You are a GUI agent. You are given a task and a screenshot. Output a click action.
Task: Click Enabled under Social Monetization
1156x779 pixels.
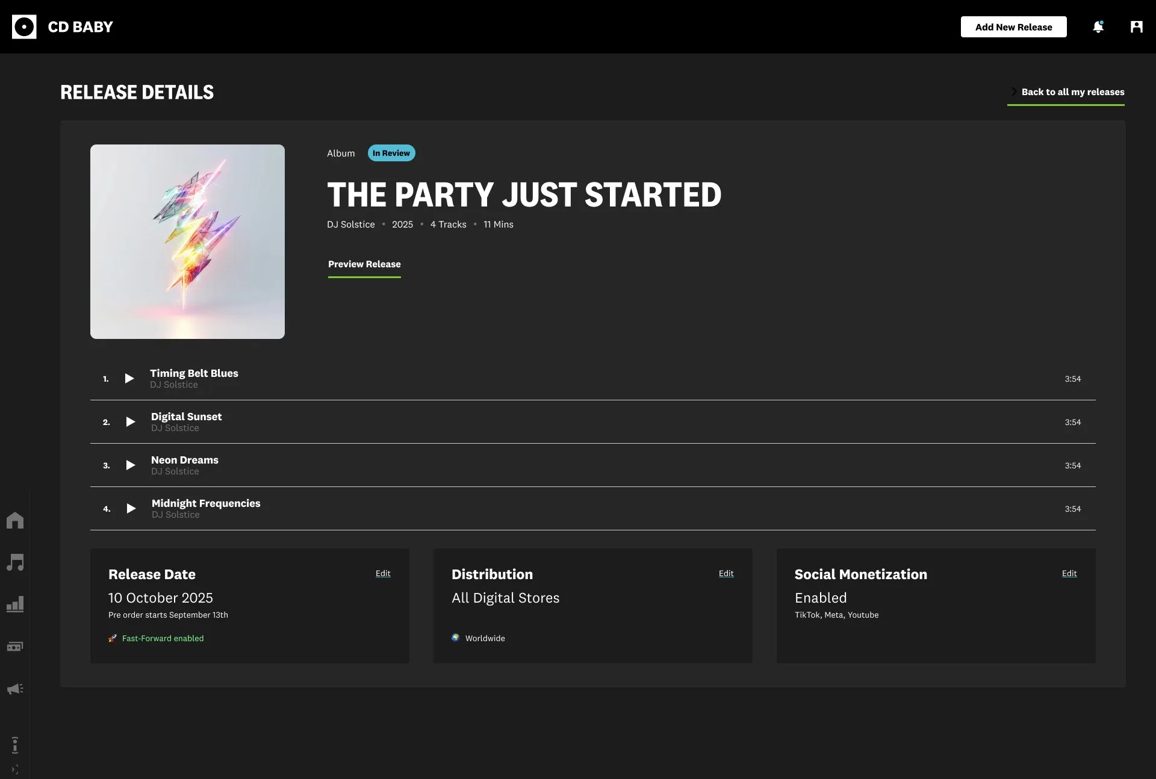click(x=821, y=598)
